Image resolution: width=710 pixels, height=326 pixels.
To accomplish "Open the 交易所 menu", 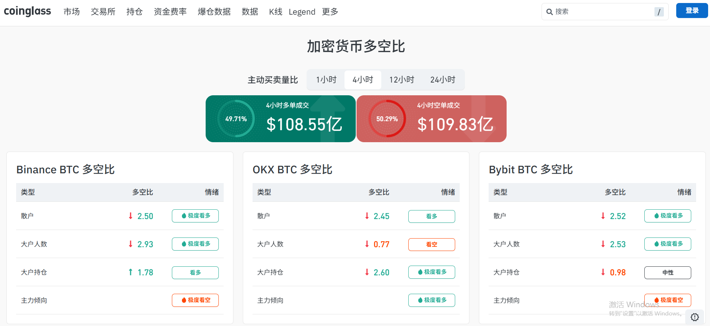I will click(x=103, y=12).
